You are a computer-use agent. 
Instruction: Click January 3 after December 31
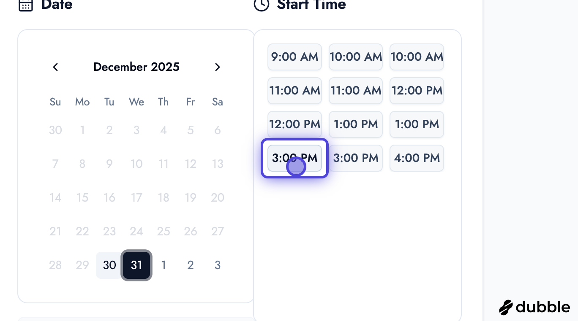[218, 265]
